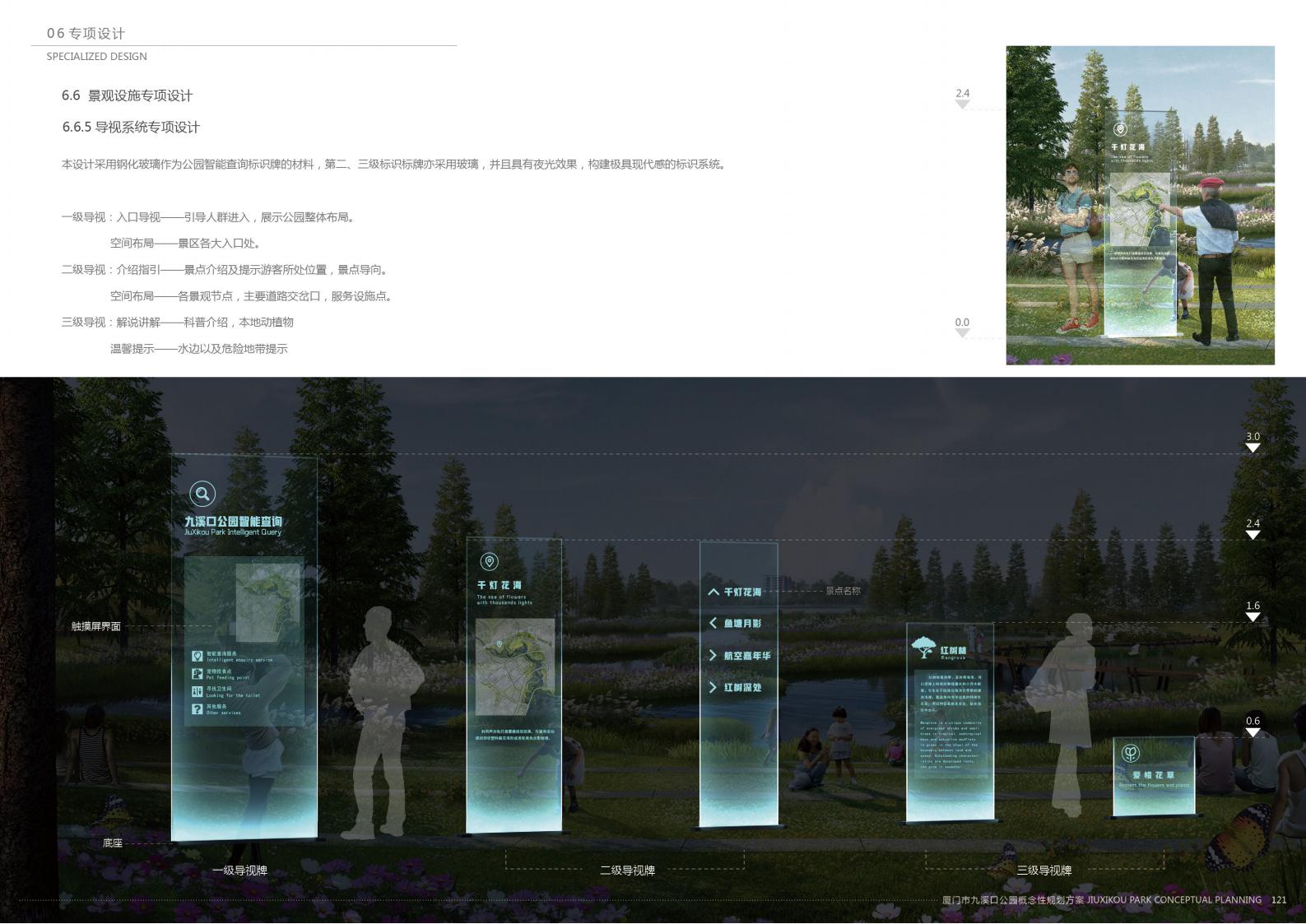
Task: Click the 'SPECIALIZED DESIGN' subheading
Action: (x=96, y=56)
